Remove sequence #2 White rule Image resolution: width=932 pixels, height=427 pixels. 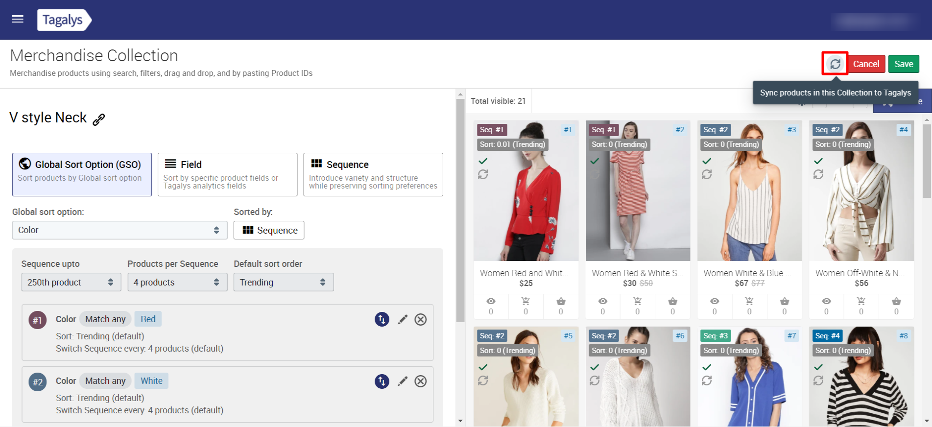click(x=421, y=381)
